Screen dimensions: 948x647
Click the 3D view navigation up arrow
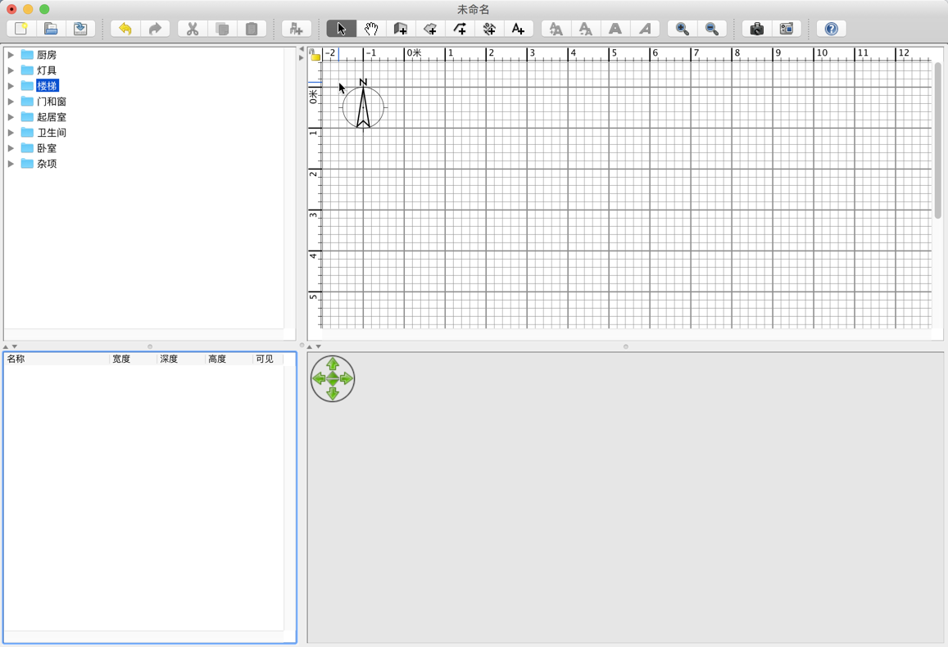(333, 364)
